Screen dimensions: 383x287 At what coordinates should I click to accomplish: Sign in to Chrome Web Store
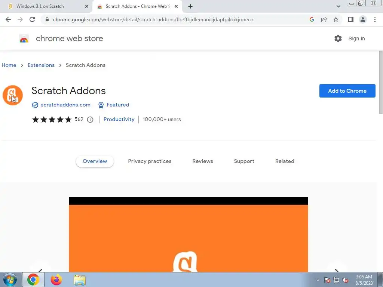pyautogui.click(x=356, y=38)
